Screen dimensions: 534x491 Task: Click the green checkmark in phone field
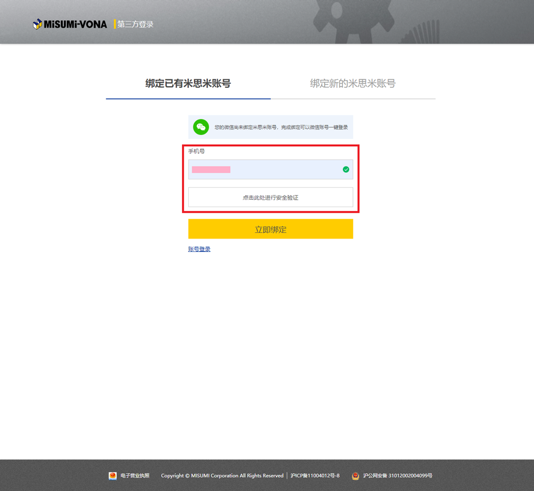346,169
